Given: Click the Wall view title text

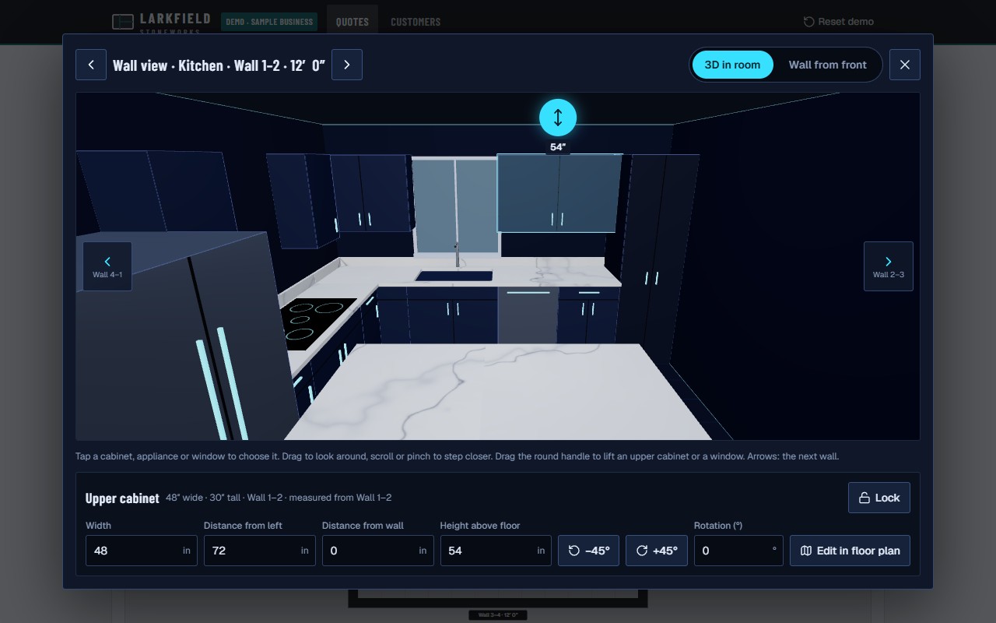Looking at the screenshot, I should 219,65.
